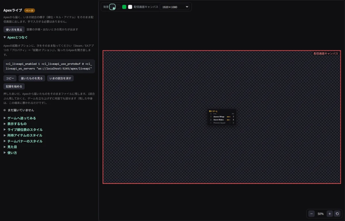Open the 1920×1080 canvas size dropdown
345x221 pixels.
coord(175,7)
